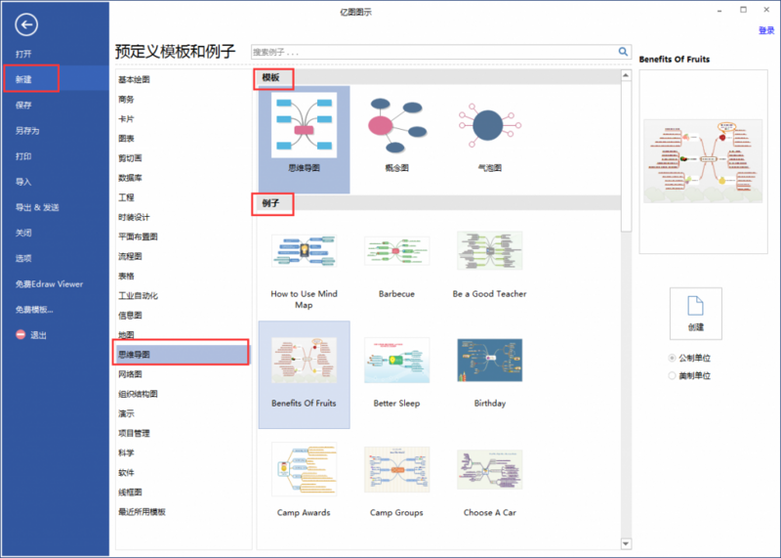Screen dimensions: 781x558
Task: Open 导出 & 发送 in the sidebar
Action: click(x=37, y=207)
